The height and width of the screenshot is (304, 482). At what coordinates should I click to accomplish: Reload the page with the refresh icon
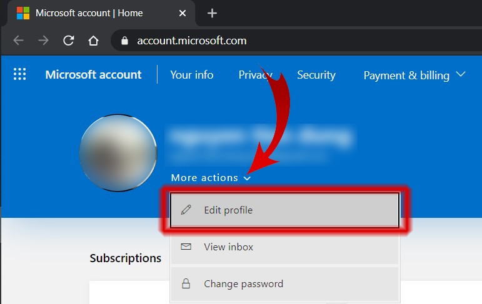pos(68,40)
